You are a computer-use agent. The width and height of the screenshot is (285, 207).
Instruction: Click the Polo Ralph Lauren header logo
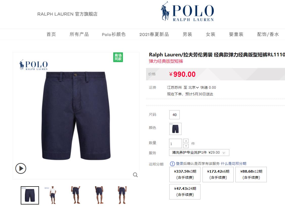[x=187, y=11]
